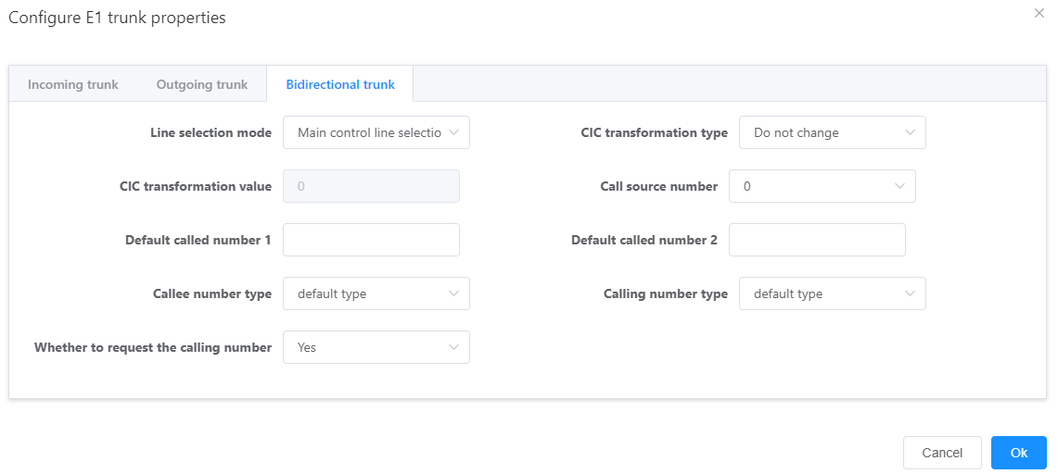Click the Configure E1 trunk properties title
1058x474 pixels.
(117, 19)
